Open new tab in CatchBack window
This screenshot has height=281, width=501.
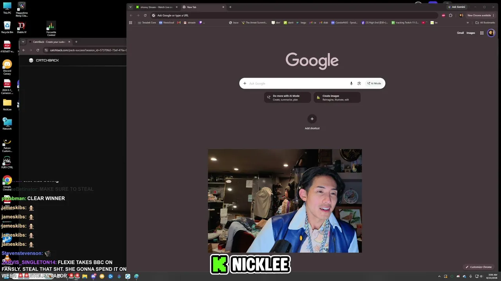[x=76, y=42]
